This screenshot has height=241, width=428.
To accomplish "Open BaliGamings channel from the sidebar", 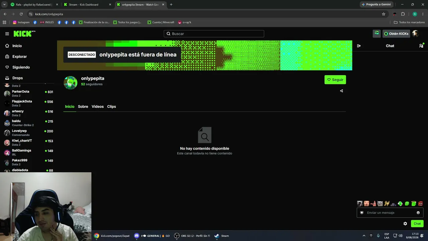I will click(28, 152).
